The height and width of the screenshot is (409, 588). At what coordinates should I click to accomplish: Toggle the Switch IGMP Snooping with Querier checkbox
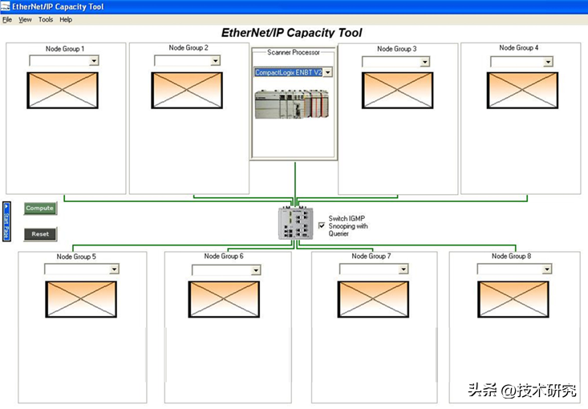(322, 226)
